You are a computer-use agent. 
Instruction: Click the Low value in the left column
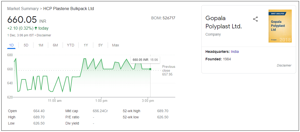tap(39, 123)
